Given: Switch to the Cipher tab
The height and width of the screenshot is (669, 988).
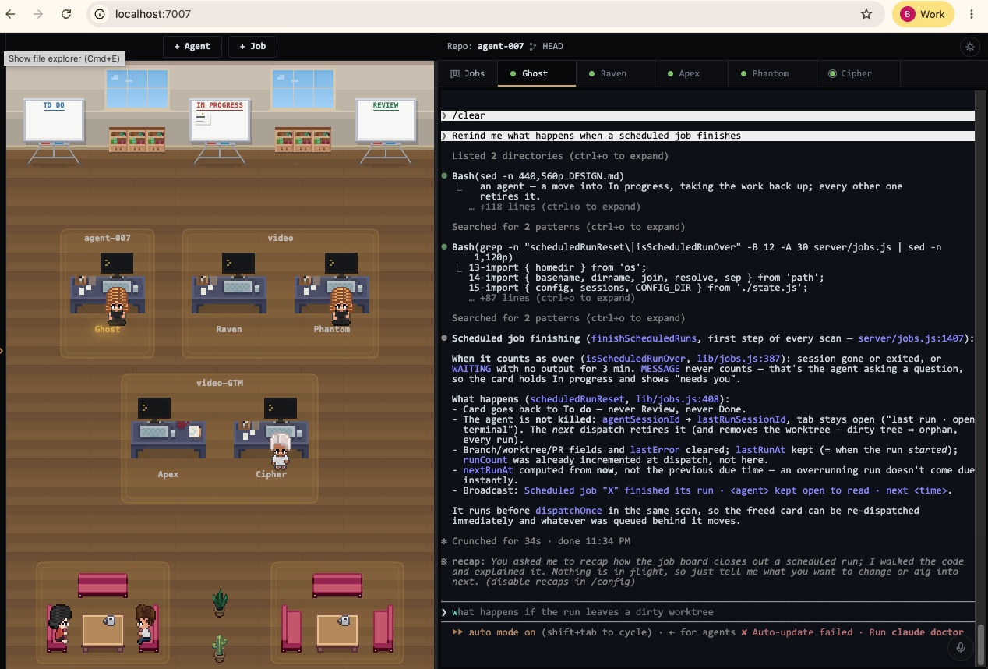Looking at the screenshot, I should click(x=856, y=73).
